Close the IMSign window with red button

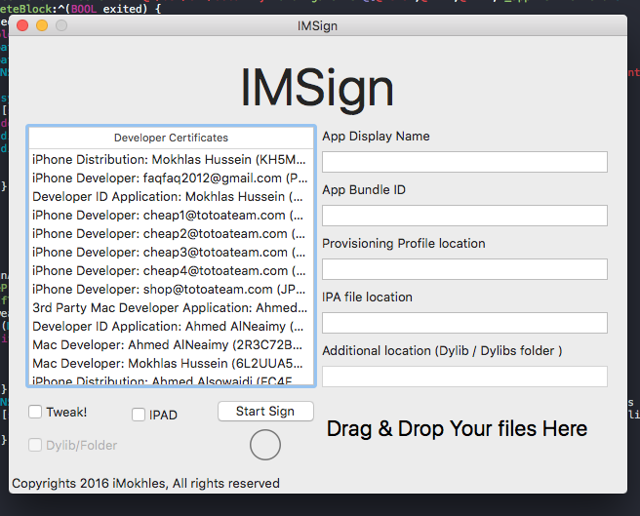click(x=22, y=25)
